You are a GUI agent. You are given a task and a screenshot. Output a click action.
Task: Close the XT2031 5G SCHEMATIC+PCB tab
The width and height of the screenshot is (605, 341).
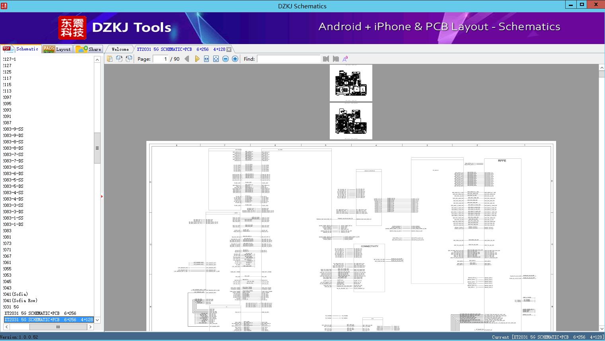tap(229, 49)
